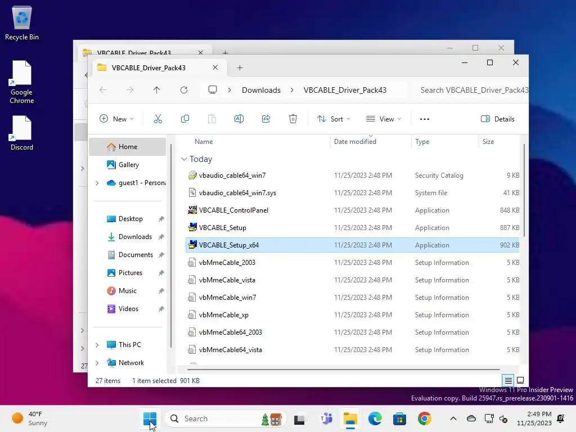Click the Cut scissors icon
Screen dimensions: 576x432
[158, 119]
